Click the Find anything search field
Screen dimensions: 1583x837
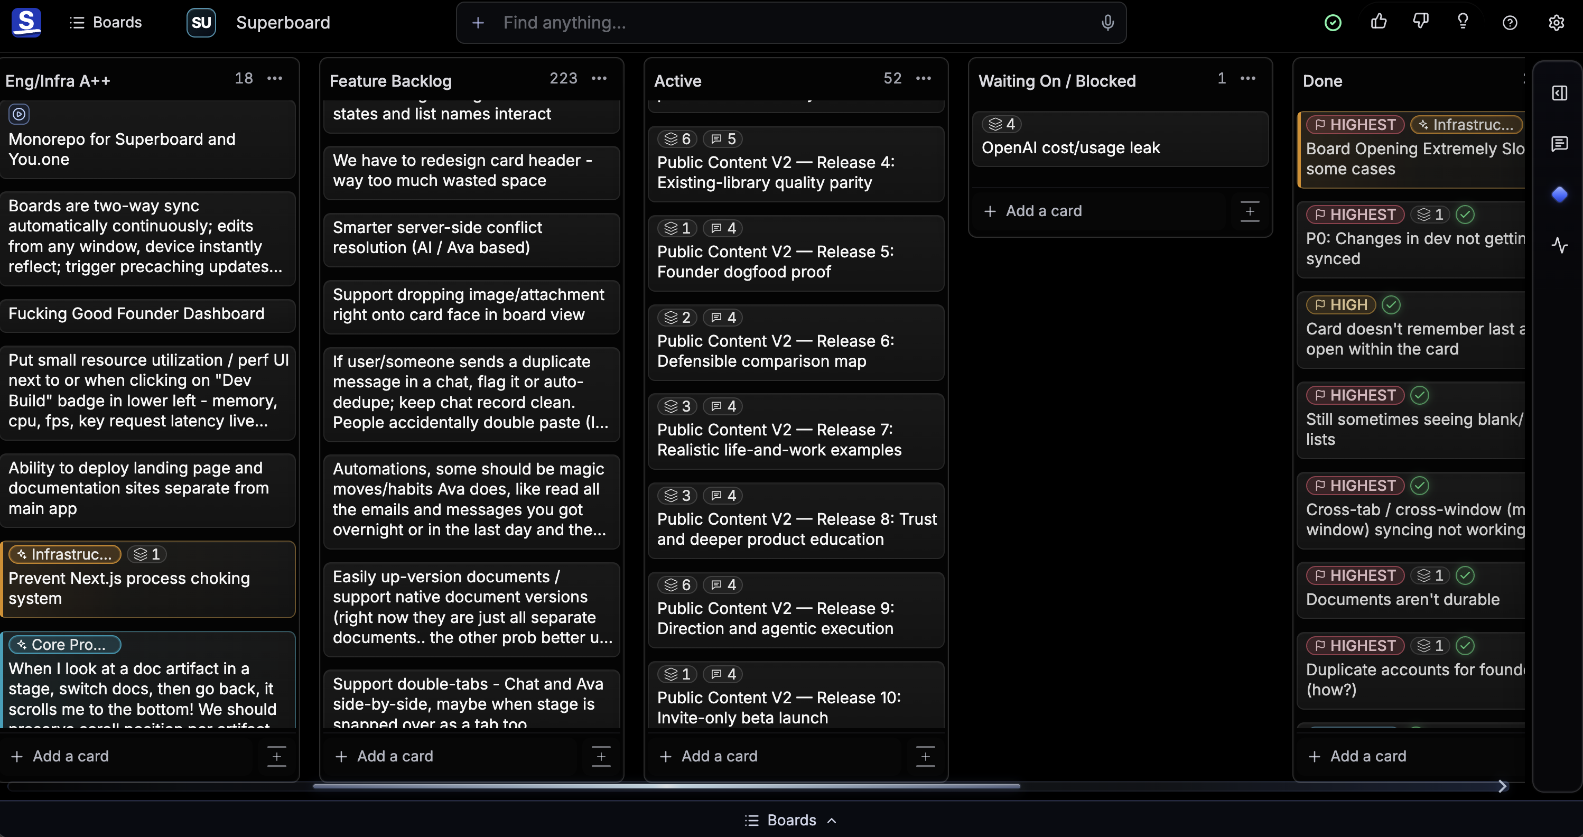point(791,23)
